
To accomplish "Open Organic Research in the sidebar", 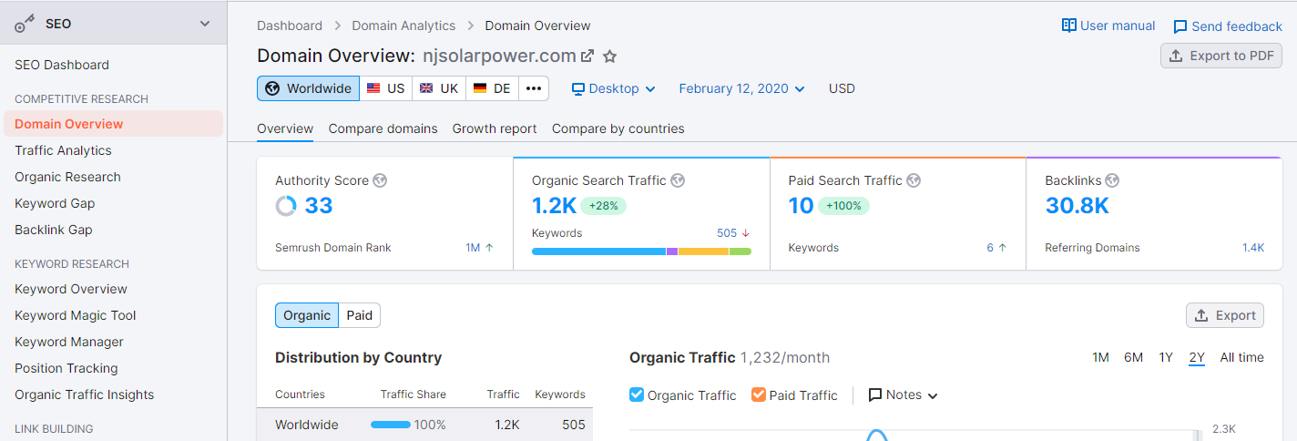I will [x=67, y=177].
